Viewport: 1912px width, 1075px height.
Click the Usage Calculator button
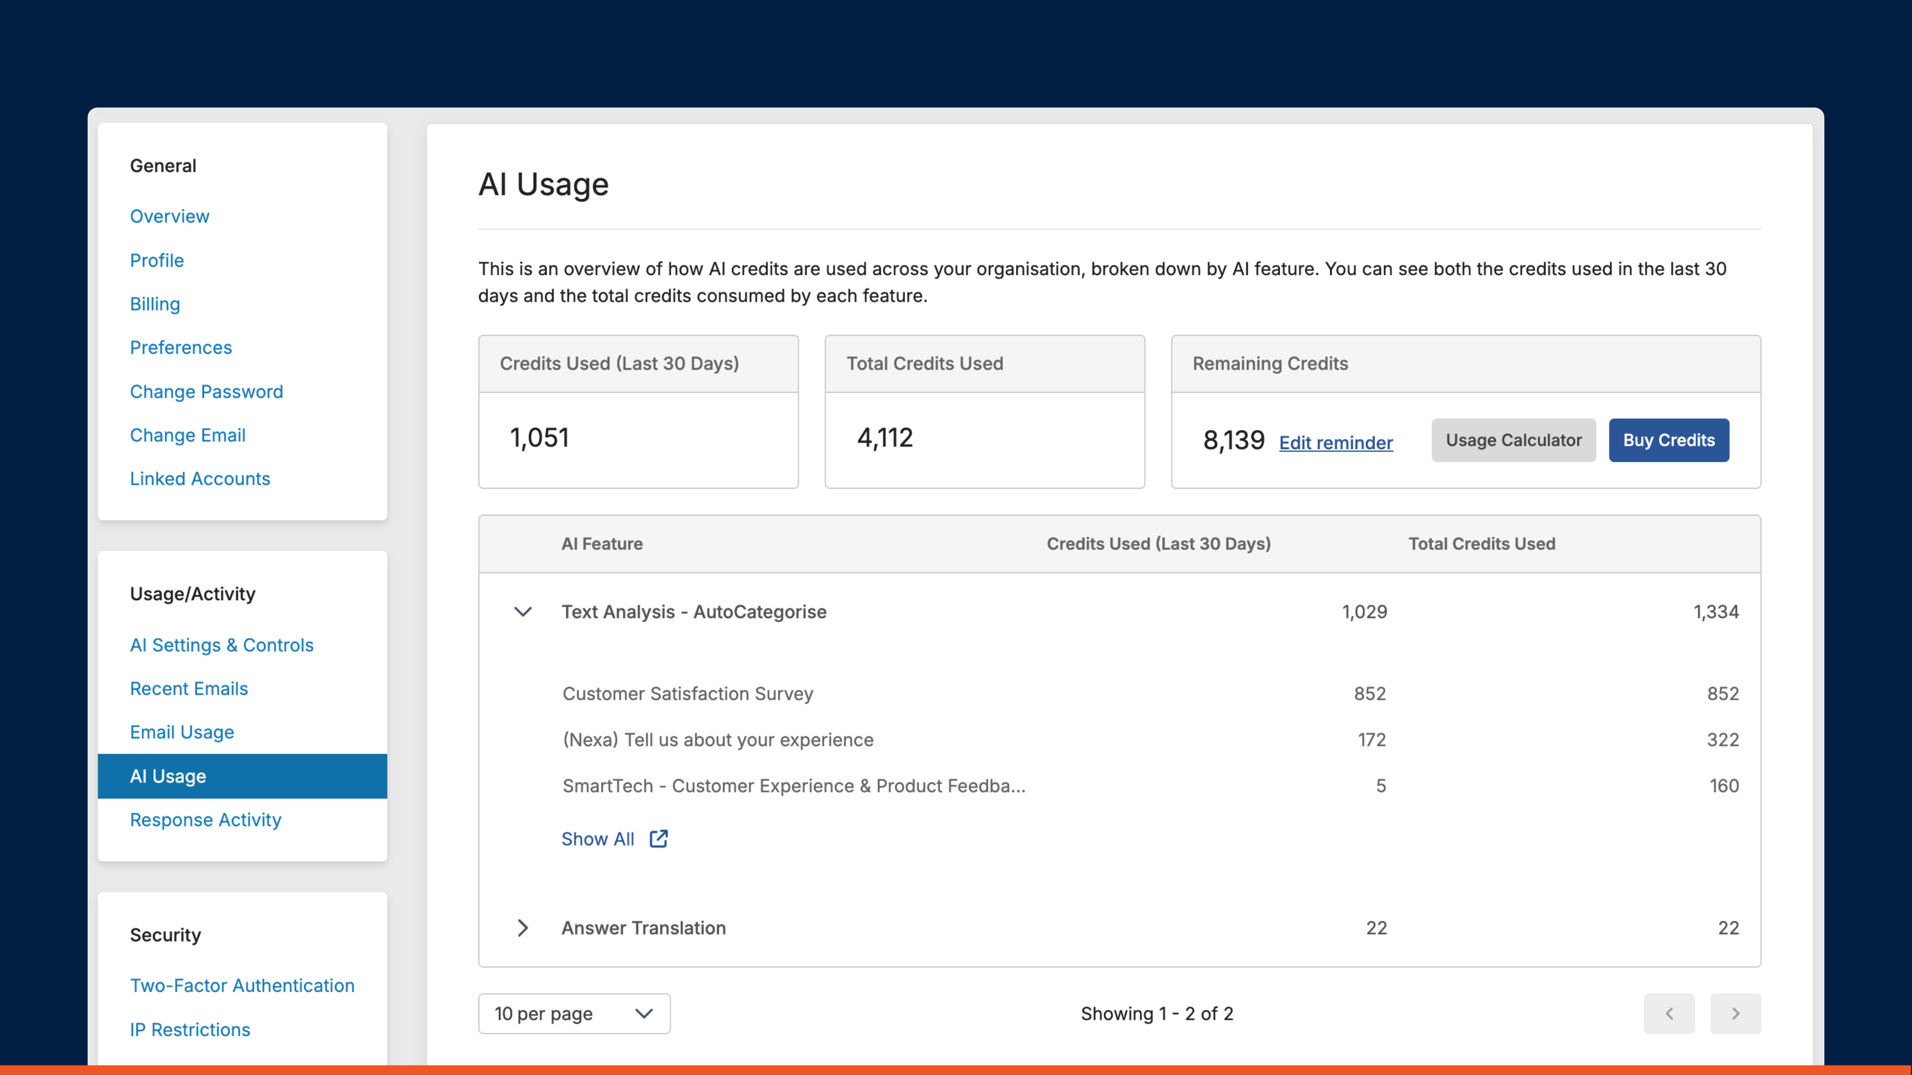tap(1514, 439)
